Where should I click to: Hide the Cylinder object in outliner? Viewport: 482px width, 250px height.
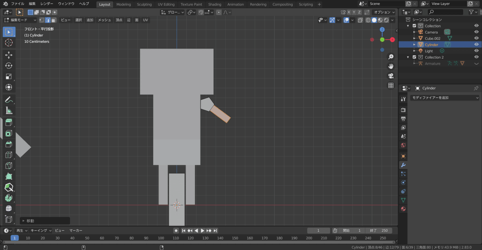tap(476, 45)
